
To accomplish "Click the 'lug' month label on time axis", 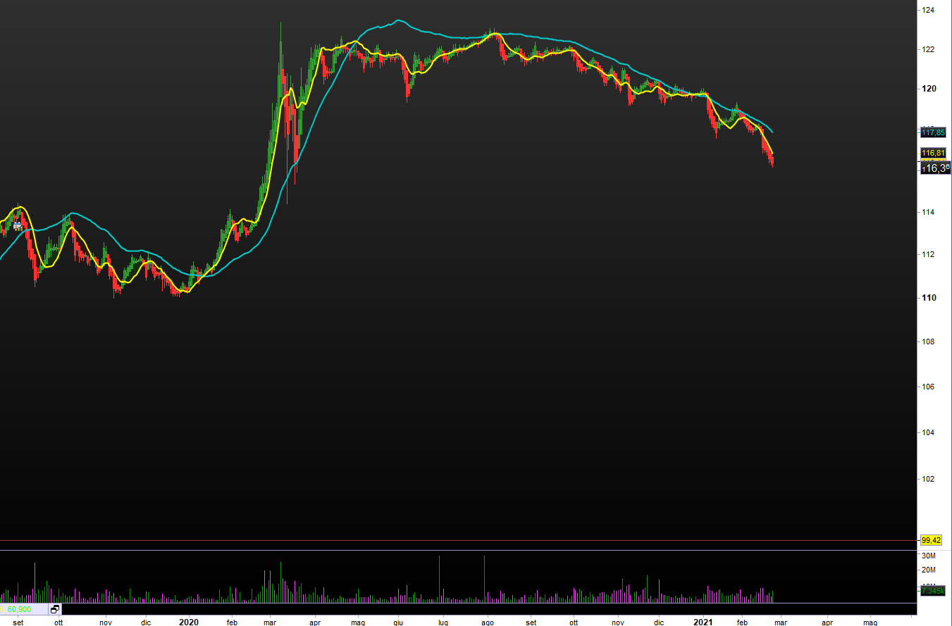I will [443, 622].
